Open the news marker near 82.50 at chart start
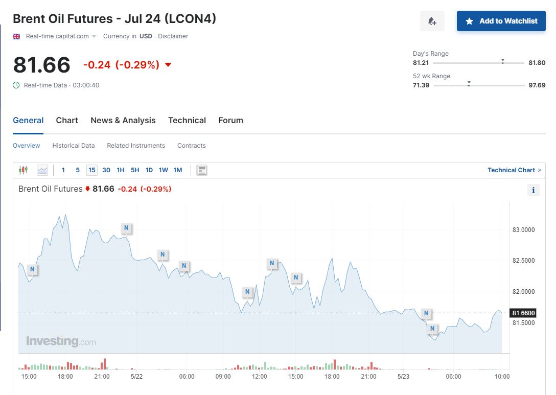The width and height of the screenshot is (556, 395). [x=32, y=269]
